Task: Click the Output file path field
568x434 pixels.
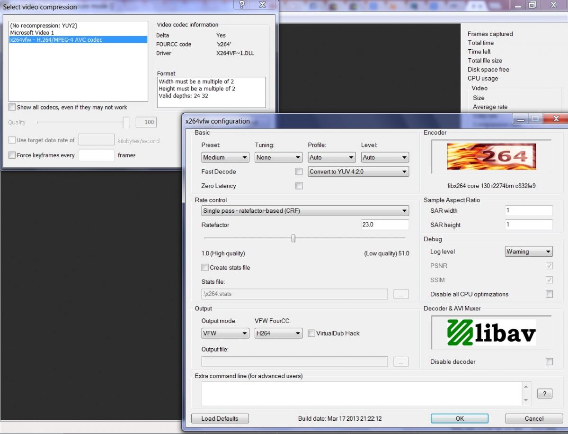Action: pos(294,362)
